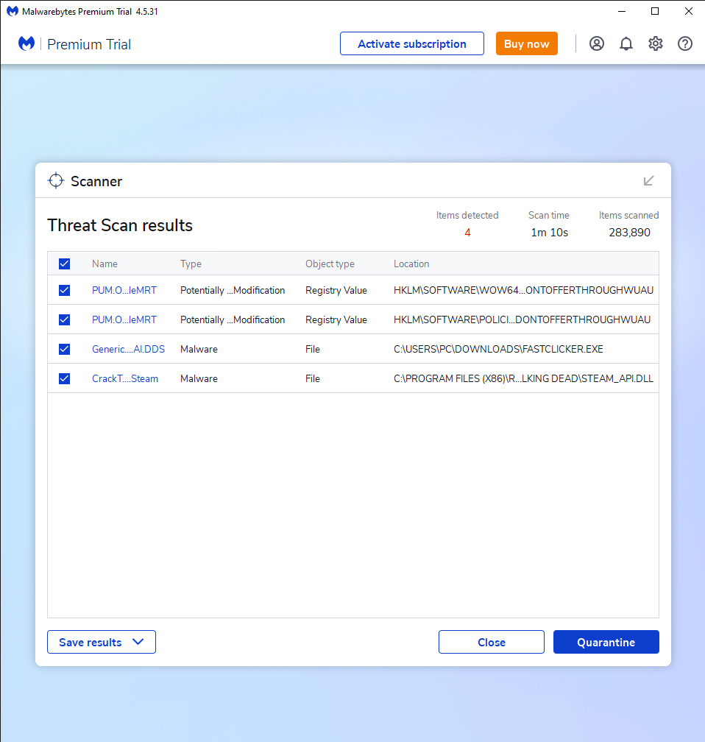Open the account profile icon
The height and width of the screenshot is (742, 705).
(x=597, y=43)
